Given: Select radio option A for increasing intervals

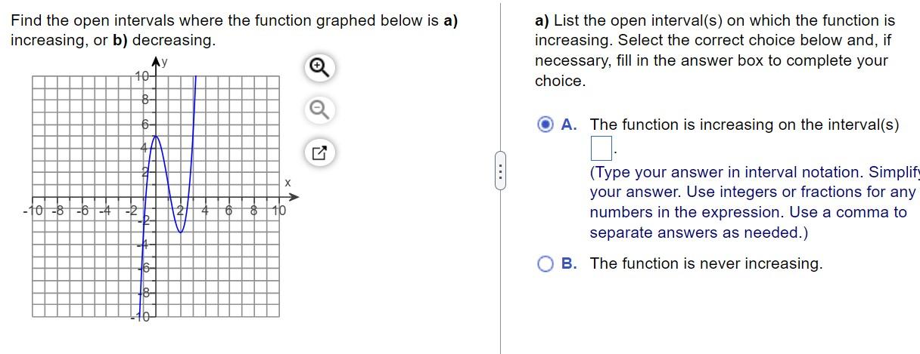Looking at the screenshot, I should click(545, 125).
